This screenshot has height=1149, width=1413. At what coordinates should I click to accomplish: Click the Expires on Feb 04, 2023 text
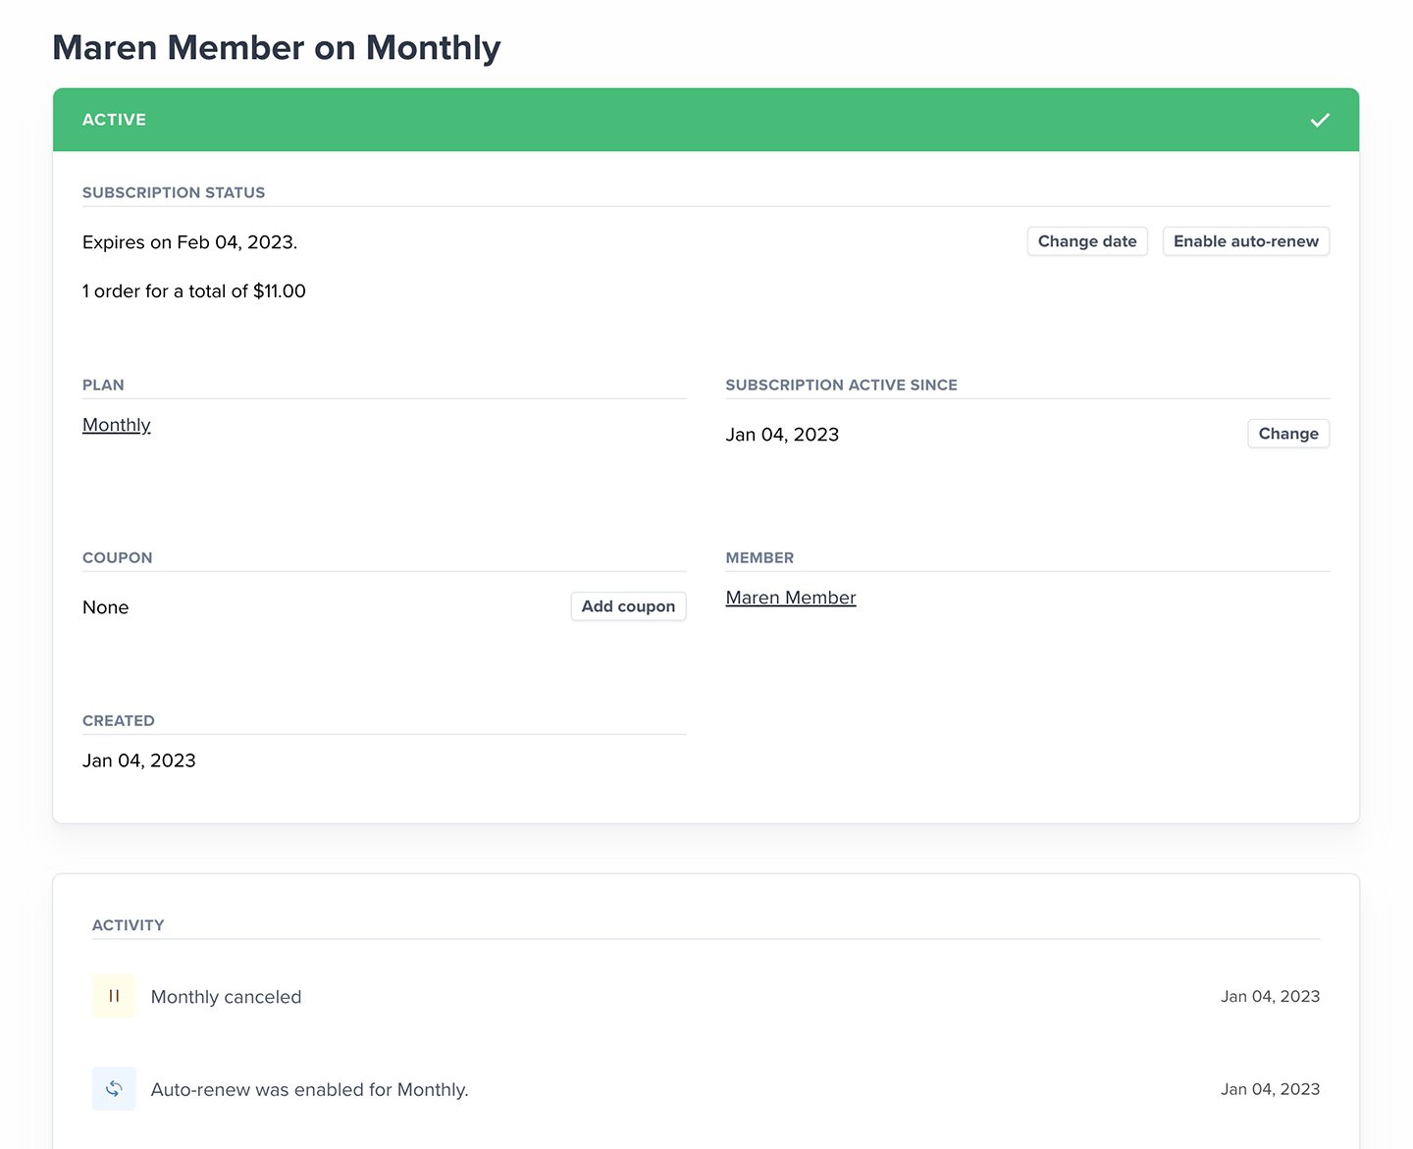(189, 242)
